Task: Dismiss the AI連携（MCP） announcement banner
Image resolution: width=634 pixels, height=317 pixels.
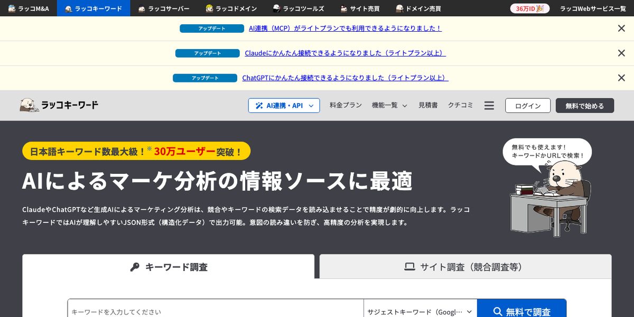Action: [621, 29]
